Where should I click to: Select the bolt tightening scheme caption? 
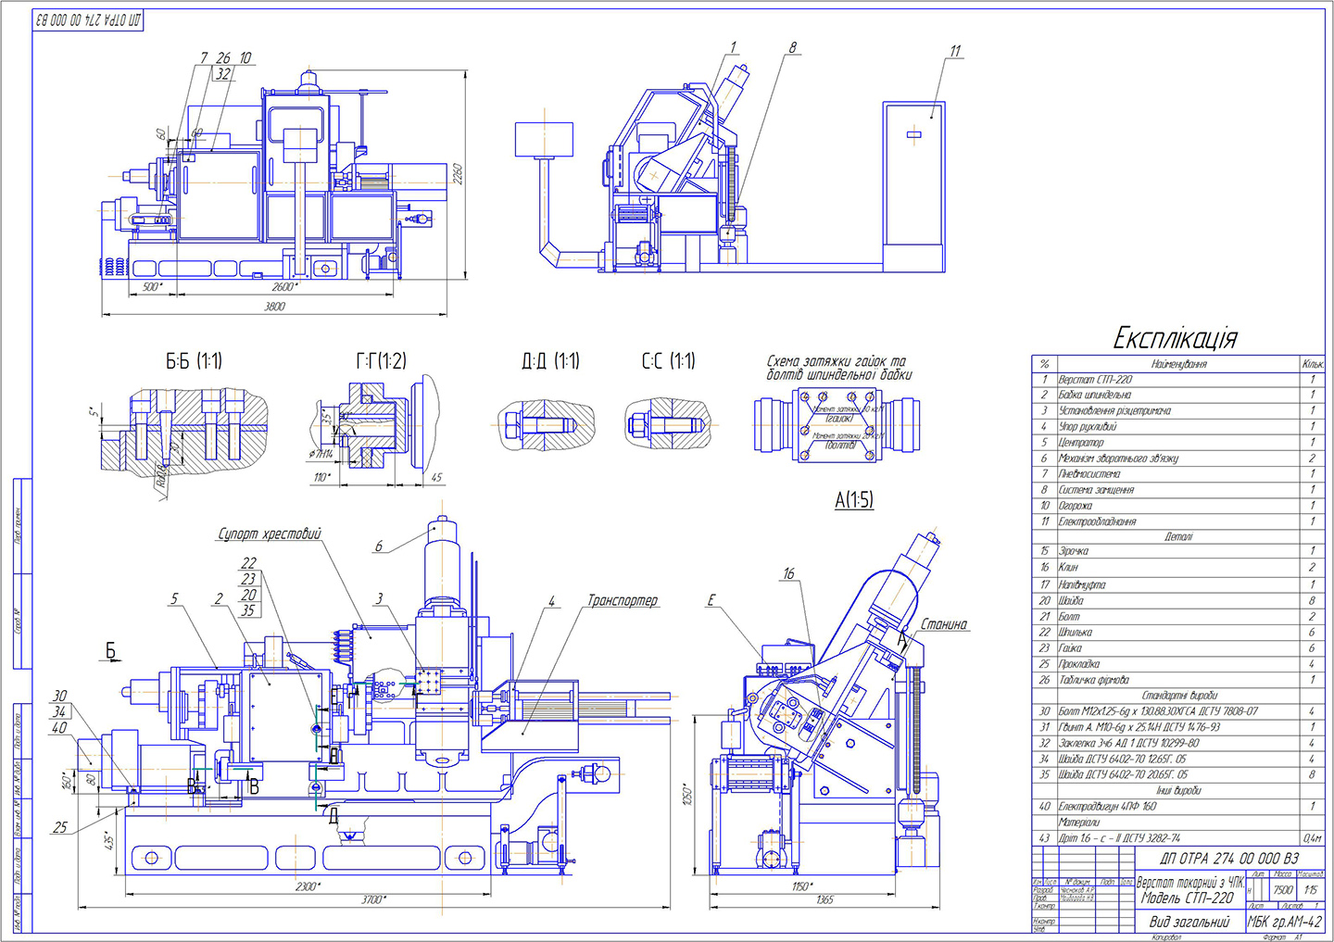click(x=838, y=368)
